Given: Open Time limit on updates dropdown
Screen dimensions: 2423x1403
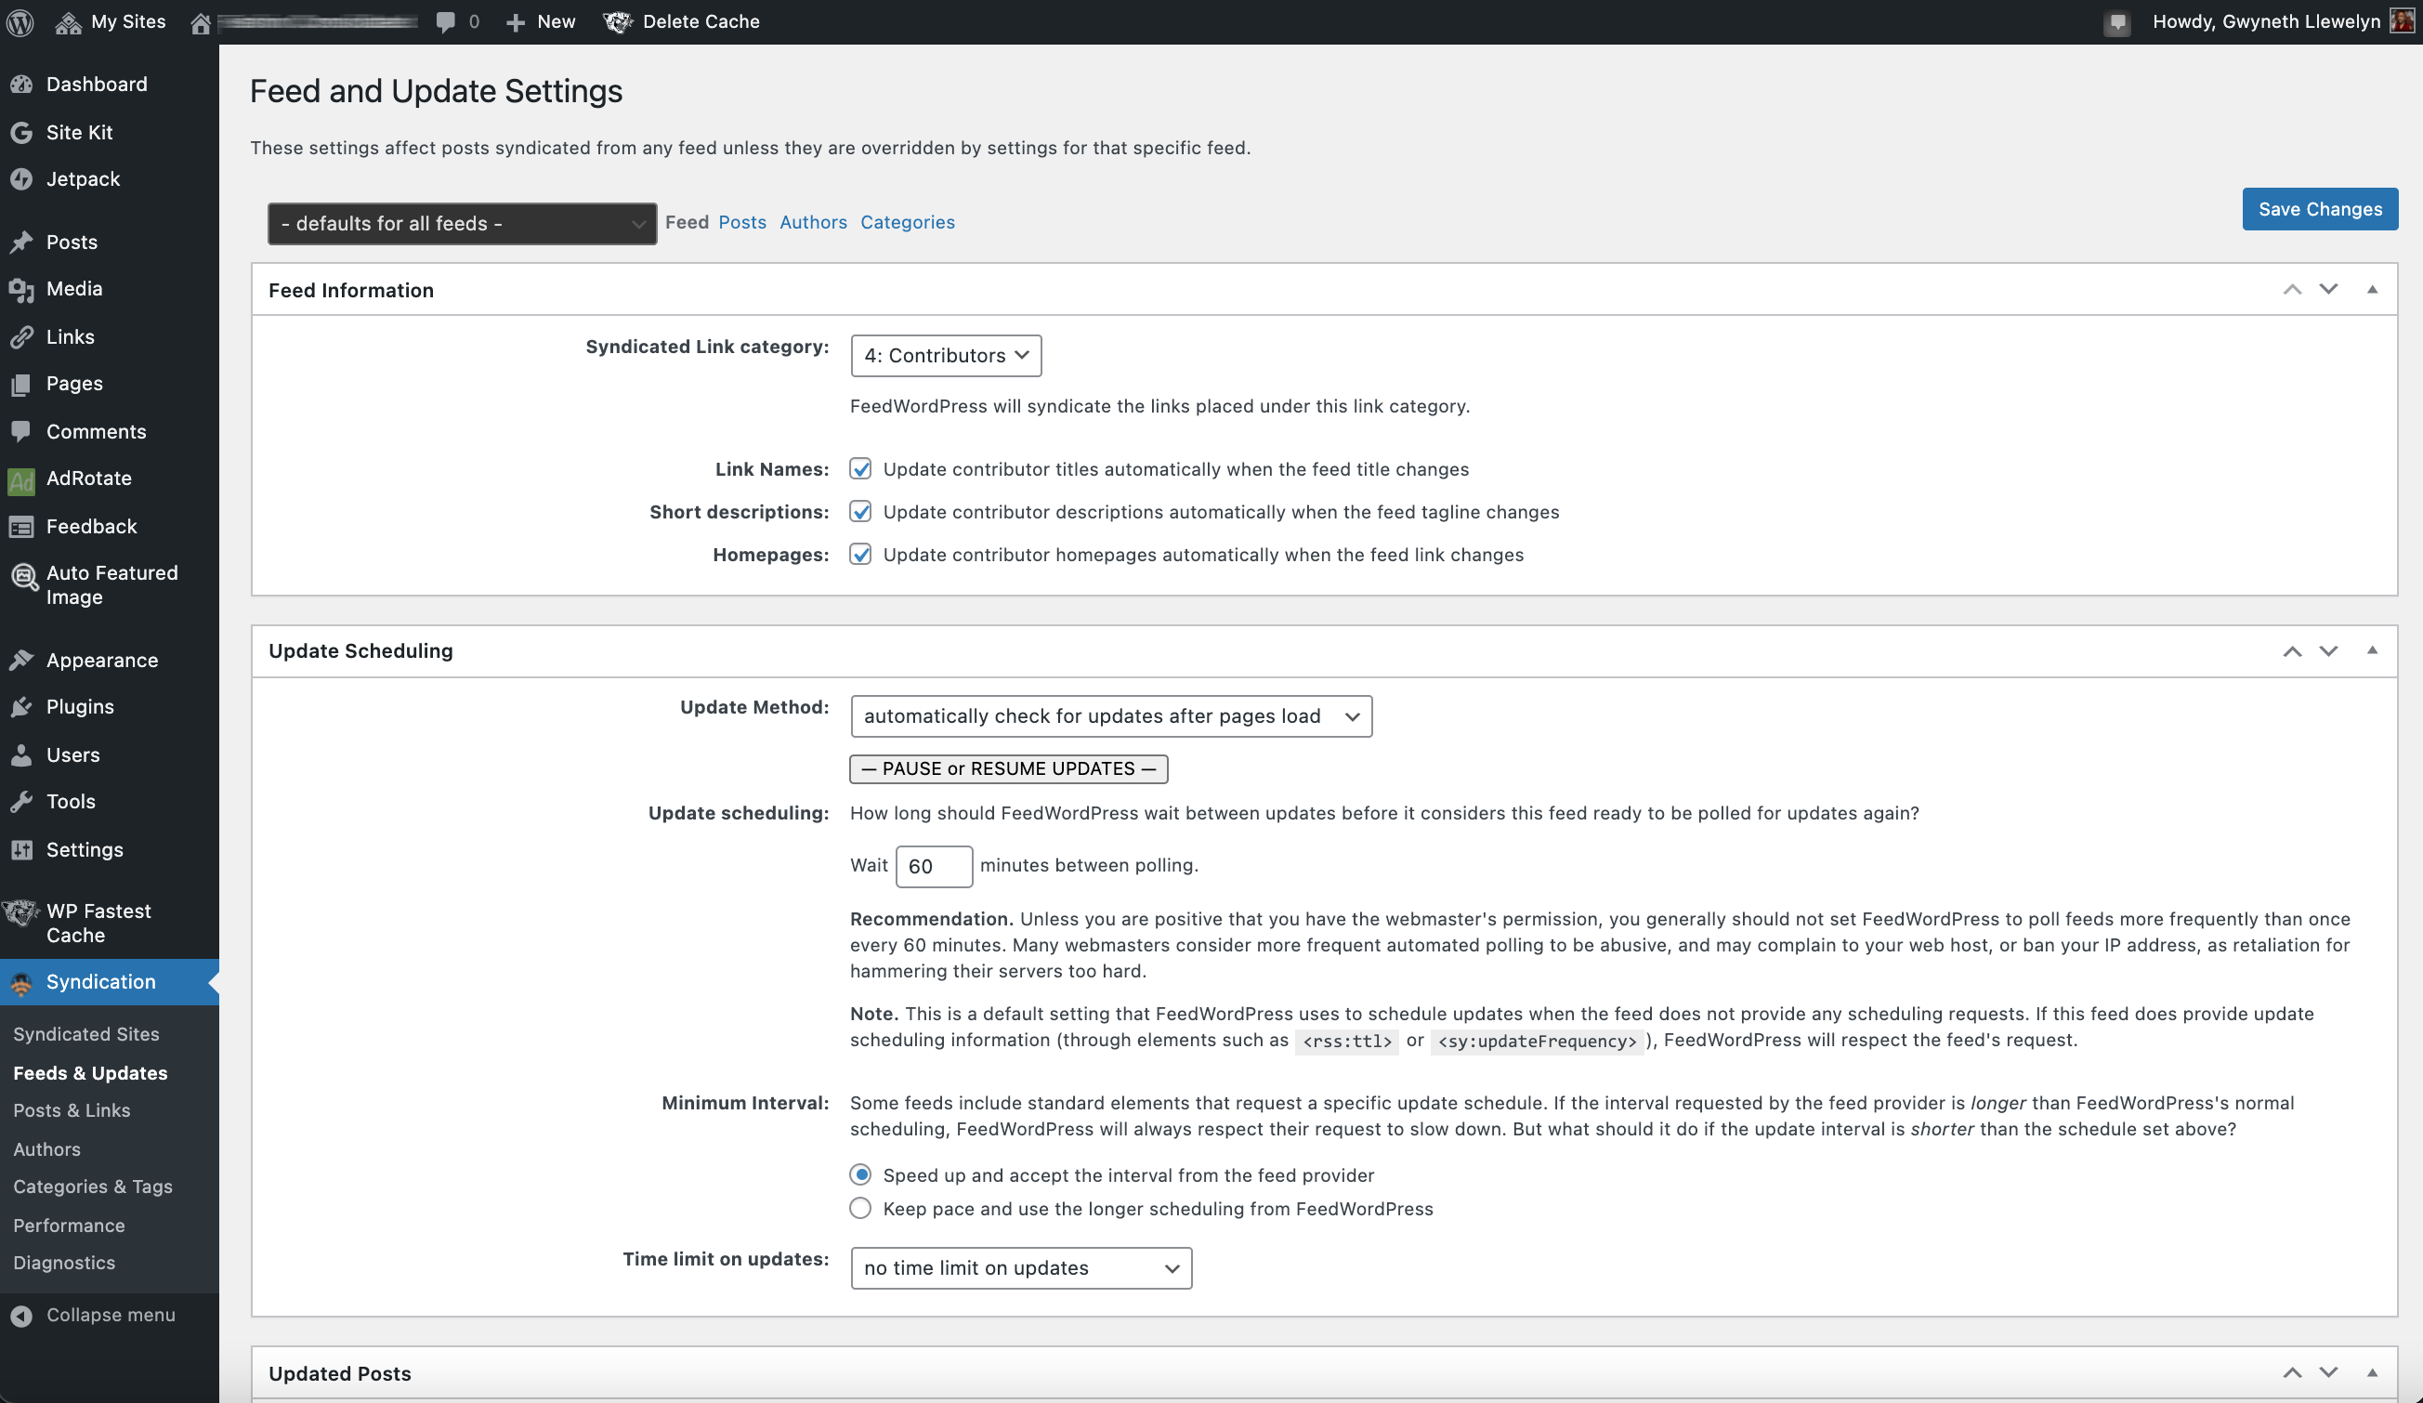Looking at the screenshot, I should pos(1021,1268).
